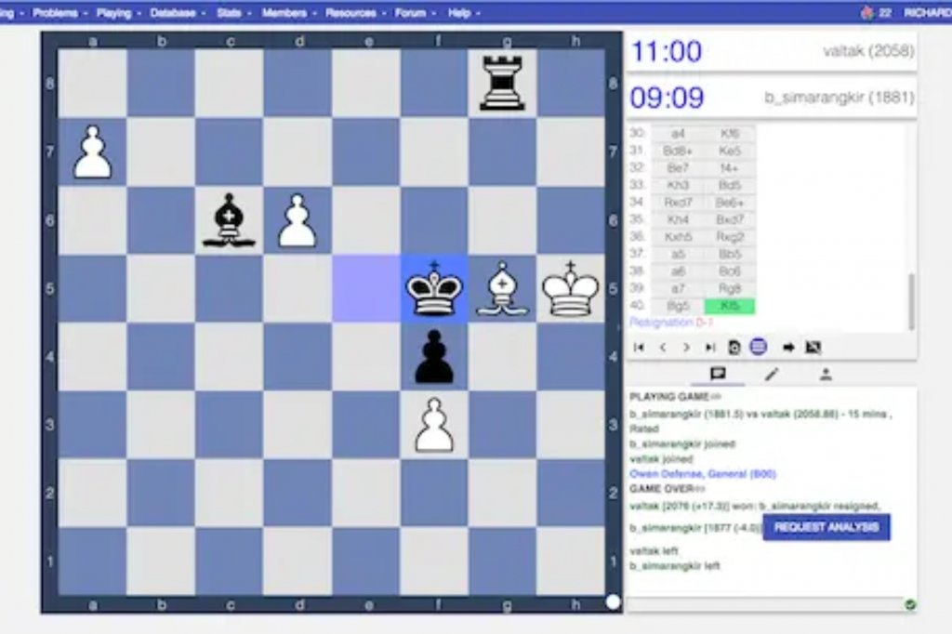Click the green status icon at bottom right
Screen dimensions: 952x634
[x=910, y=604]
